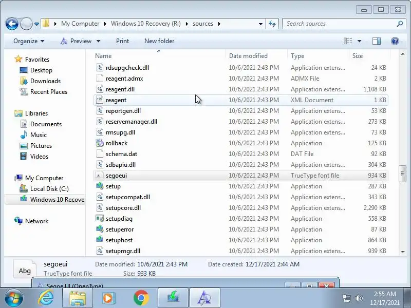This screenshot has height=308, width=411.
Task: Select the setup application icon
Action: (100, 186)
